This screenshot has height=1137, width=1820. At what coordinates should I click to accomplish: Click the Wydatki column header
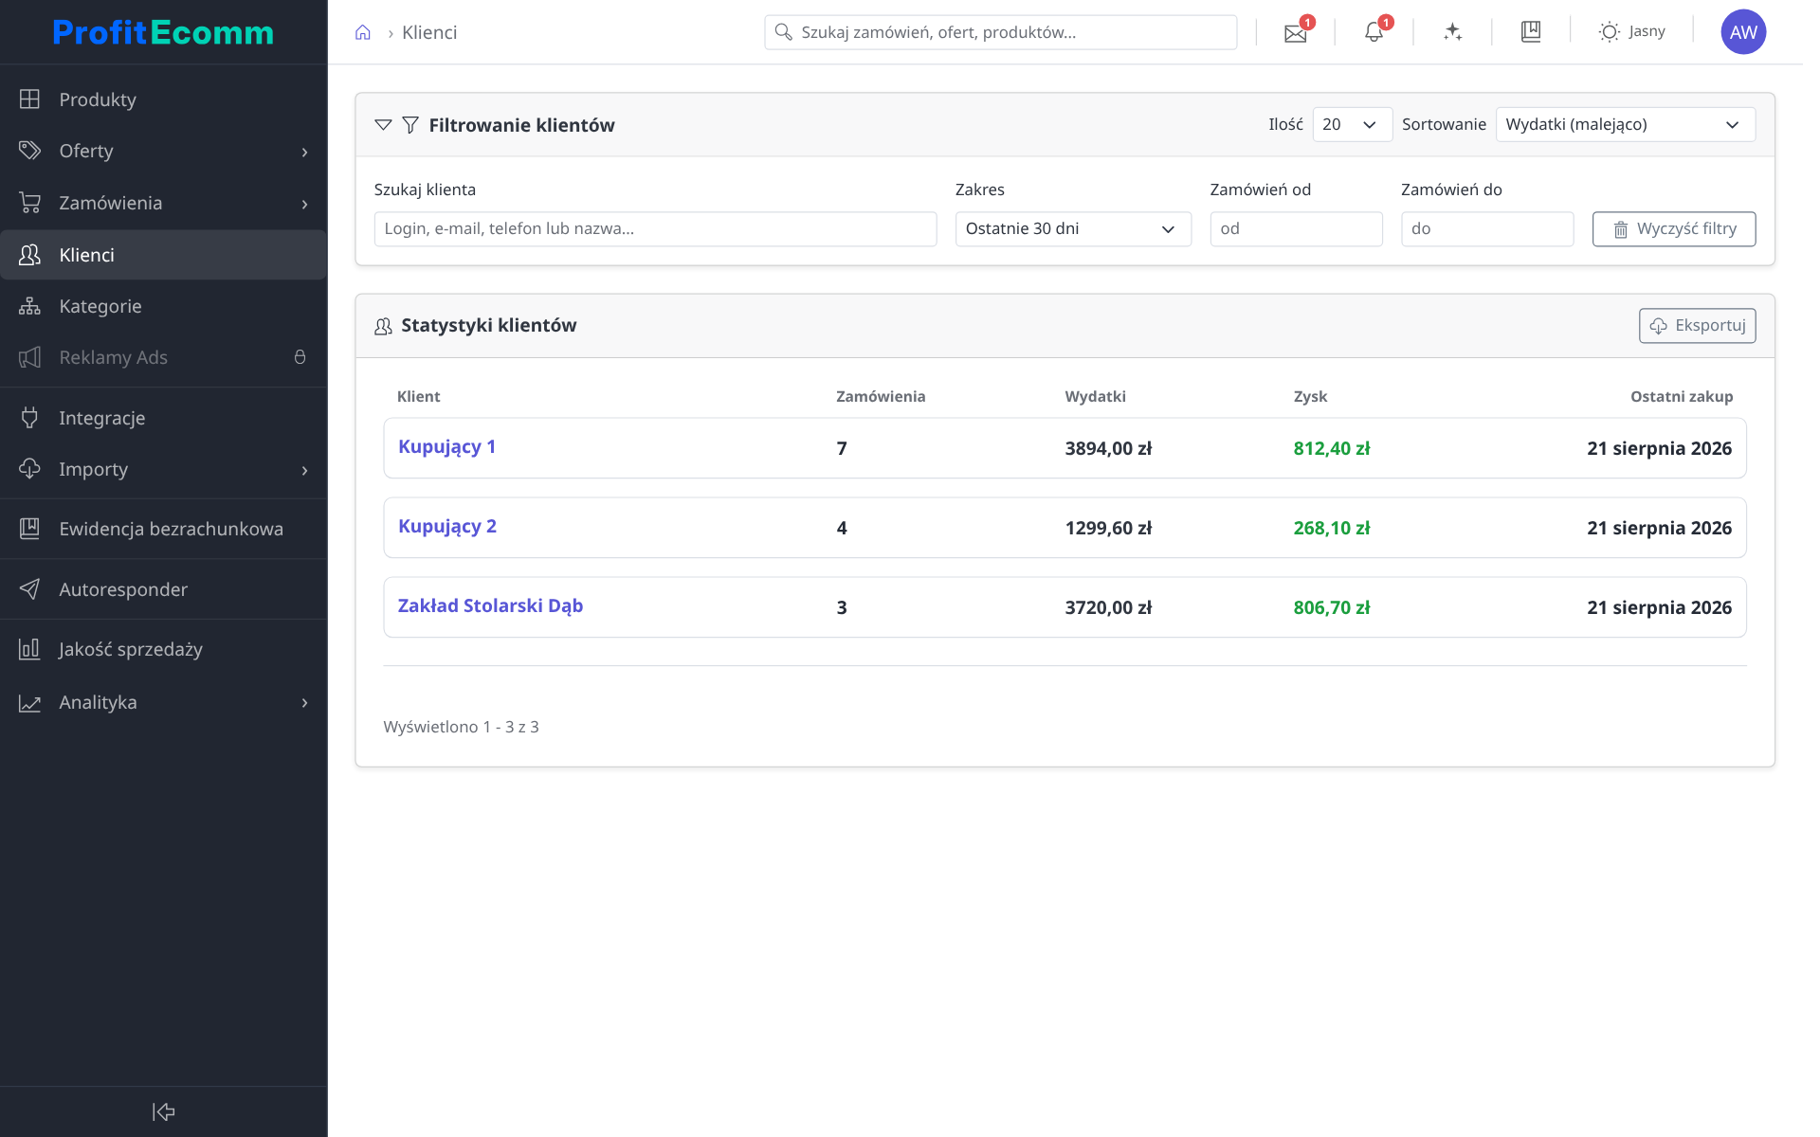[x=1095, y=397]
